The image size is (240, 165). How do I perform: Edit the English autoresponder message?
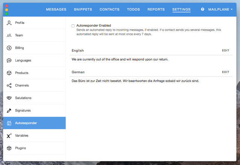point(225,51)
